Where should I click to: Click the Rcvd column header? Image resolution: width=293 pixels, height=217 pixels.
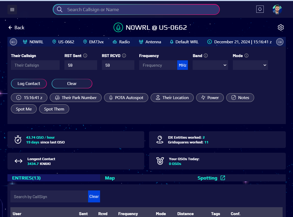pyautogui.click(x=103, y=214)
